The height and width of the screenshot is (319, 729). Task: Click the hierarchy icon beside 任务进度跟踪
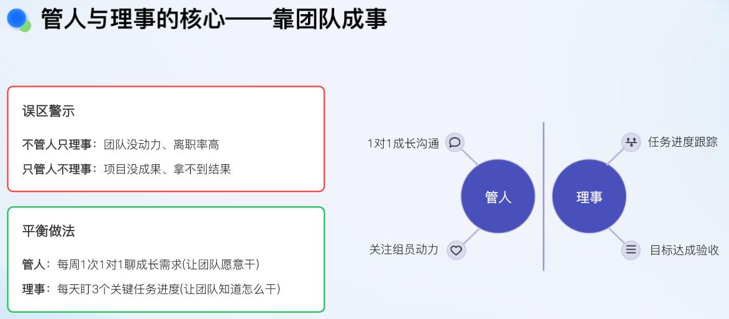pyautogui.click(x=631, y=142)
